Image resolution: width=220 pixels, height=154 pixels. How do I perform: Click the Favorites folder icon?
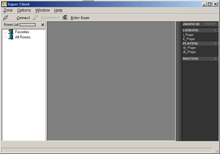(11, 32)
